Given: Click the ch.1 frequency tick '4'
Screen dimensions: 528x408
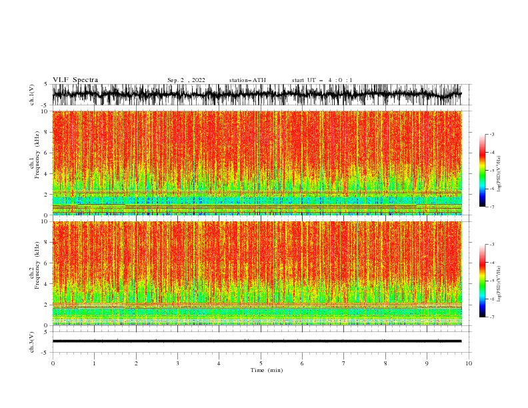Looking at the screenshot, I should (x=47, y=174).
